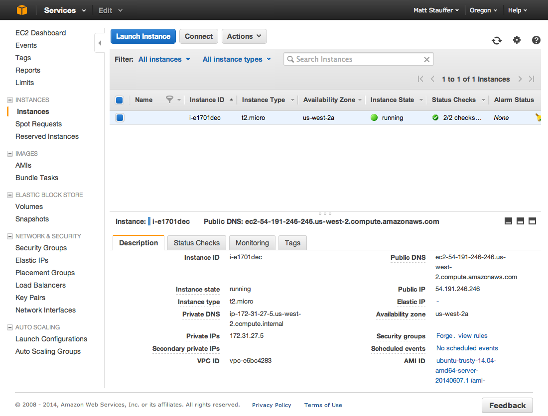Click the pane resize handle dots
Viewport: 548px width, 416px height.
[325, 213]
